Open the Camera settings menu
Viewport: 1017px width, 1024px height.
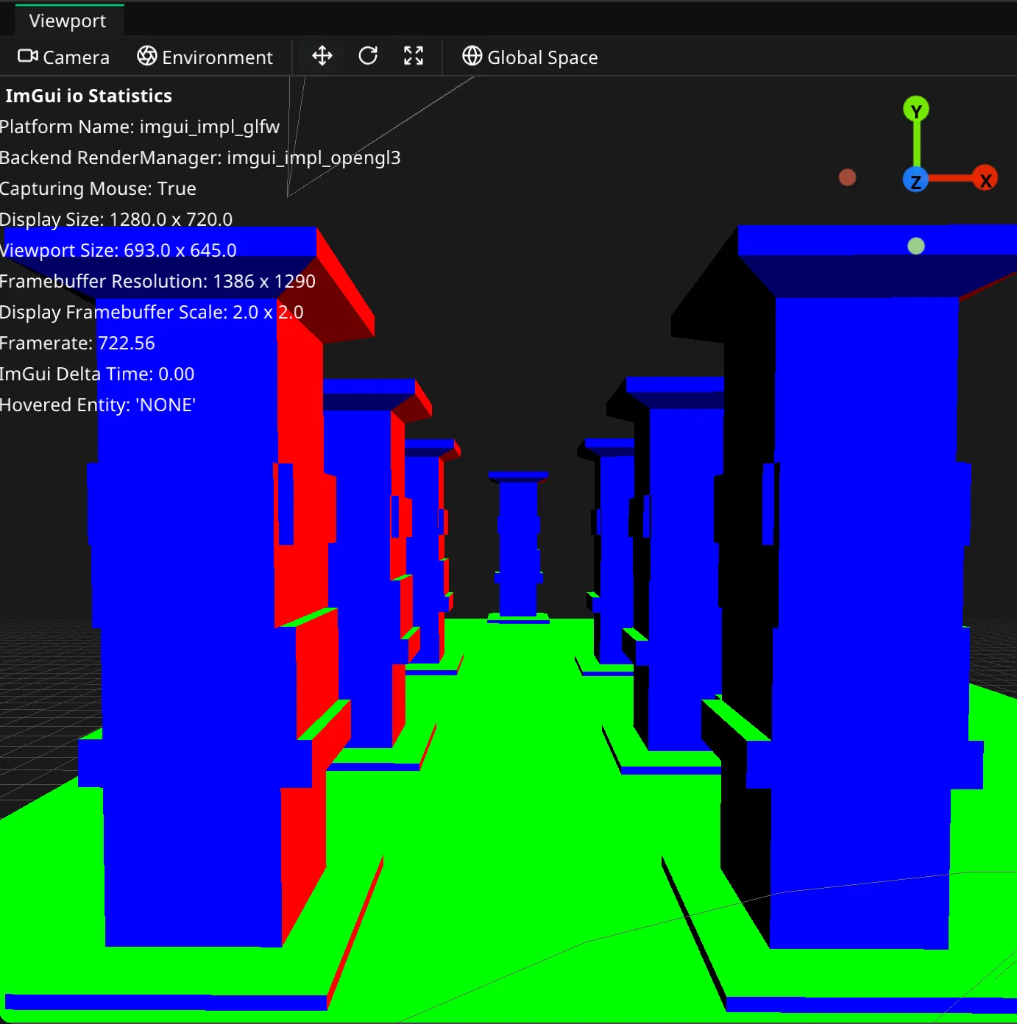pyautogui.click(x=63, y=57)
